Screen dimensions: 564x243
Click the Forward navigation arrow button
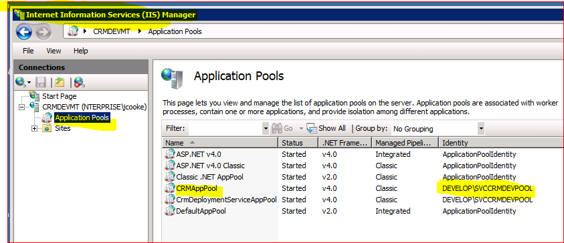click(43, 33)
